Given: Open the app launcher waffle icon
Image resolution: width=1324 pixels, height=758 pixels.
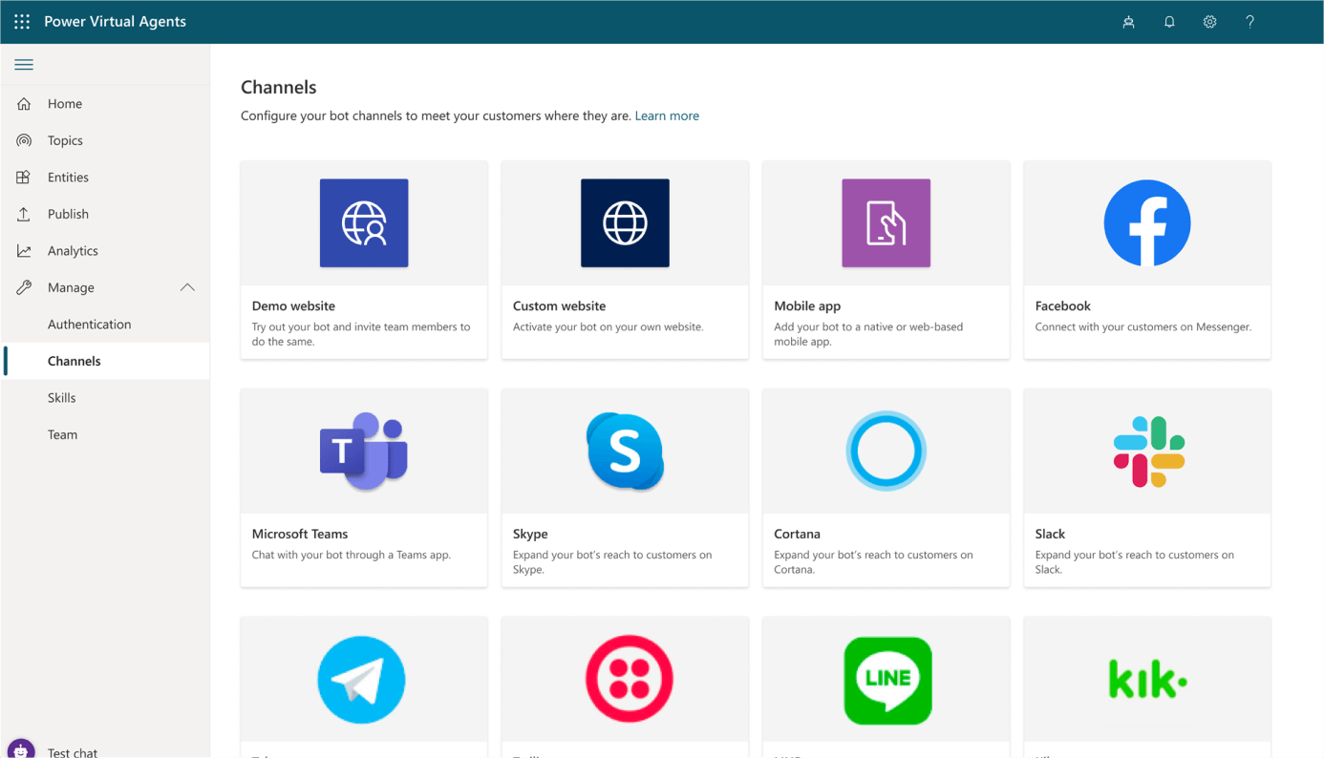Looking at the screenshot, I should (x=22, y=21).
